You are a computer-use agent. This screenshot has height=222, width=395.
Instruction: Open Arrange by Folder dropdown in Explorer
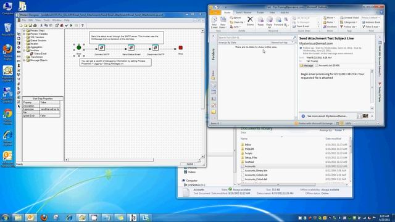339,130
